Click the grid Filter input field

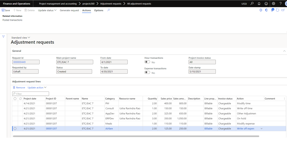pyautogui.click(x=30, y=94)
